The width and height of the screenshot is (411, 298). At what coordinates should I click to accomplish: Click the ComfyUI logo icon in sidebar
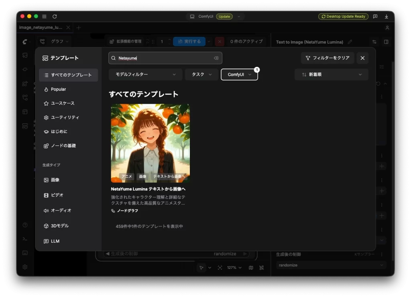coord(25,42)
